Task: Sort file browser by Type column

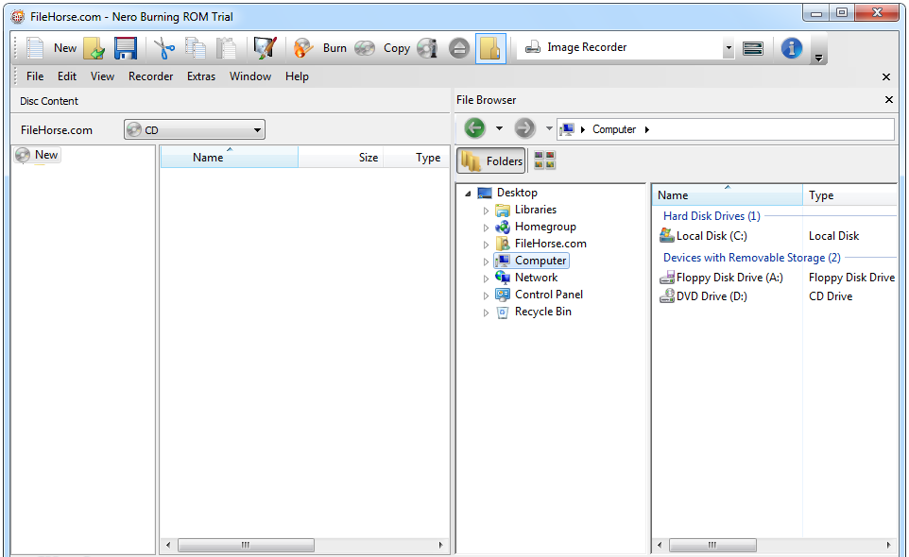Action: (849, 195)
